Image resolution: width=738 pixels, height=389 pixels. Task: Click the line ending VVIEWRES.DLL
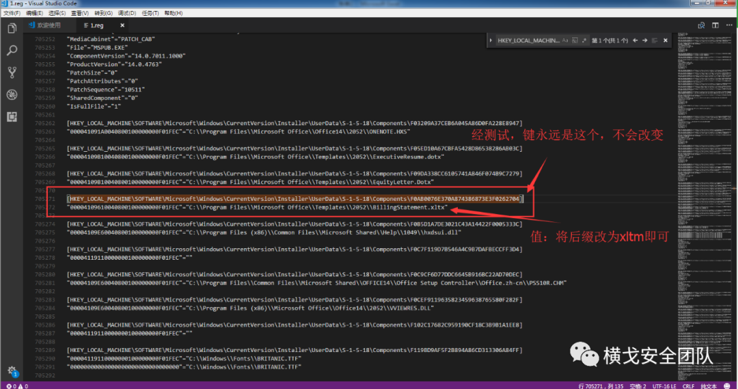coord(250,308)
